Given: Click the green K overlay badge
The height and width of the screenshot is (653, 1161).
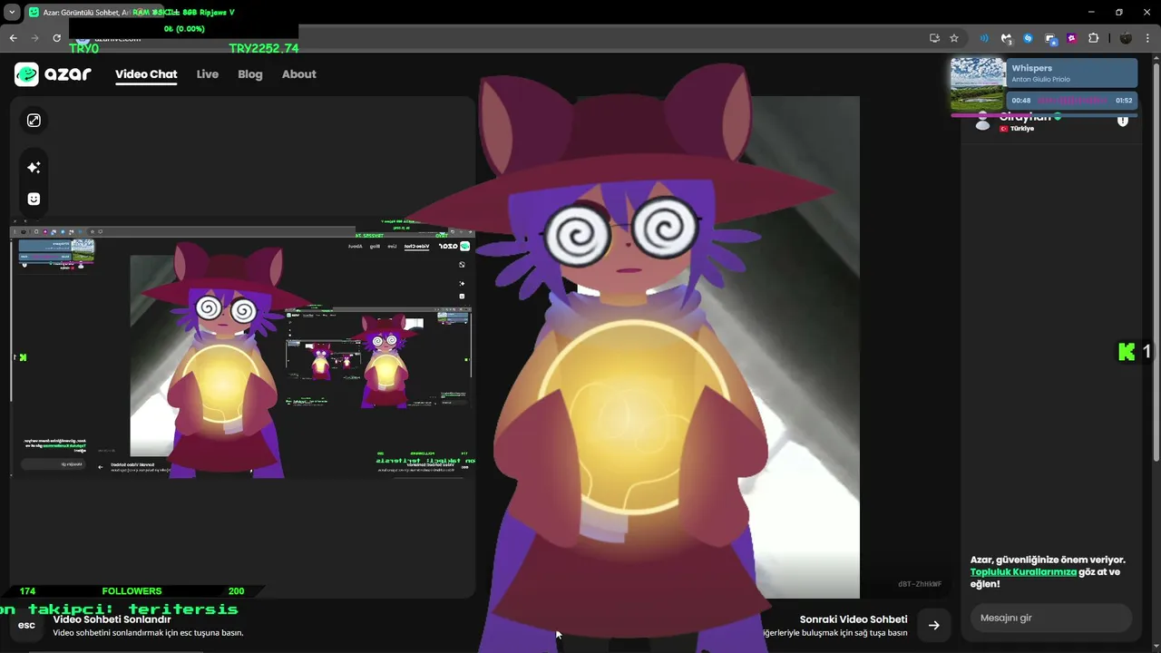Looking at the screenshot, I should click(1127, 352).
